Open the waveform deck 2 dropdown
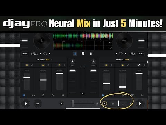Image resolution: width=166 pixels, height=125 pixels. [110, 43]
